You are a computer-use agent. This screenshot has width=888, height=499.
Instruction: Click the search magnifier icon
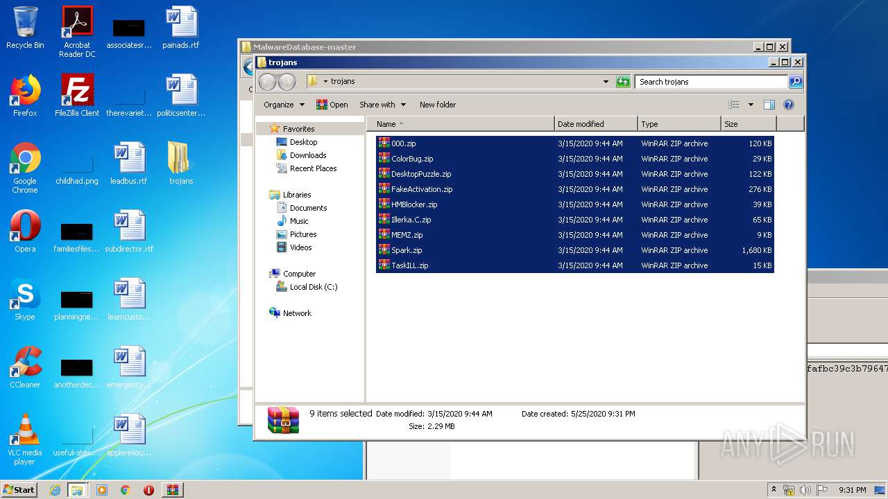click(x=795, y=82)
